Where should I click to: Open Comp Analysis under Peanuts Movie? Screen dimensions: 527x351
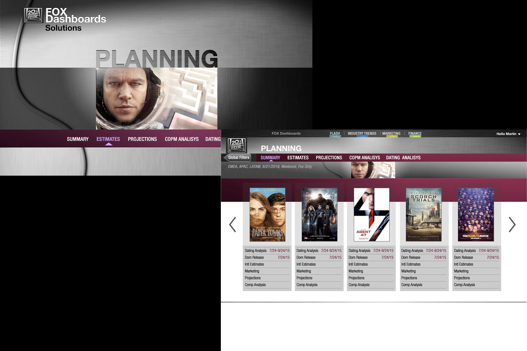pyautogui.click(x=477, y=285)
